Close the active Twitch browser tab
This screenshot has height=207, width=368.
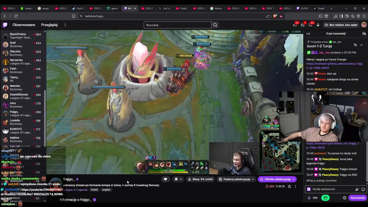(x=135, y=8)
